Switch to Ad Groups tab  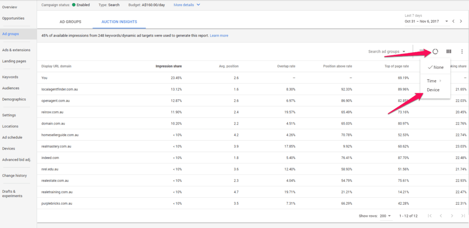click(70, 22)
